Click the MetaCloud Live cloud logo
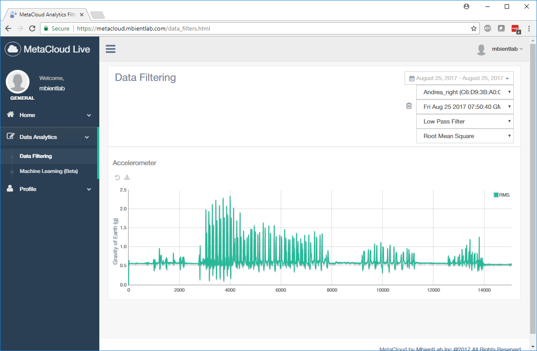The height and width of the screenshot is (351, 537). pos(13,49)
